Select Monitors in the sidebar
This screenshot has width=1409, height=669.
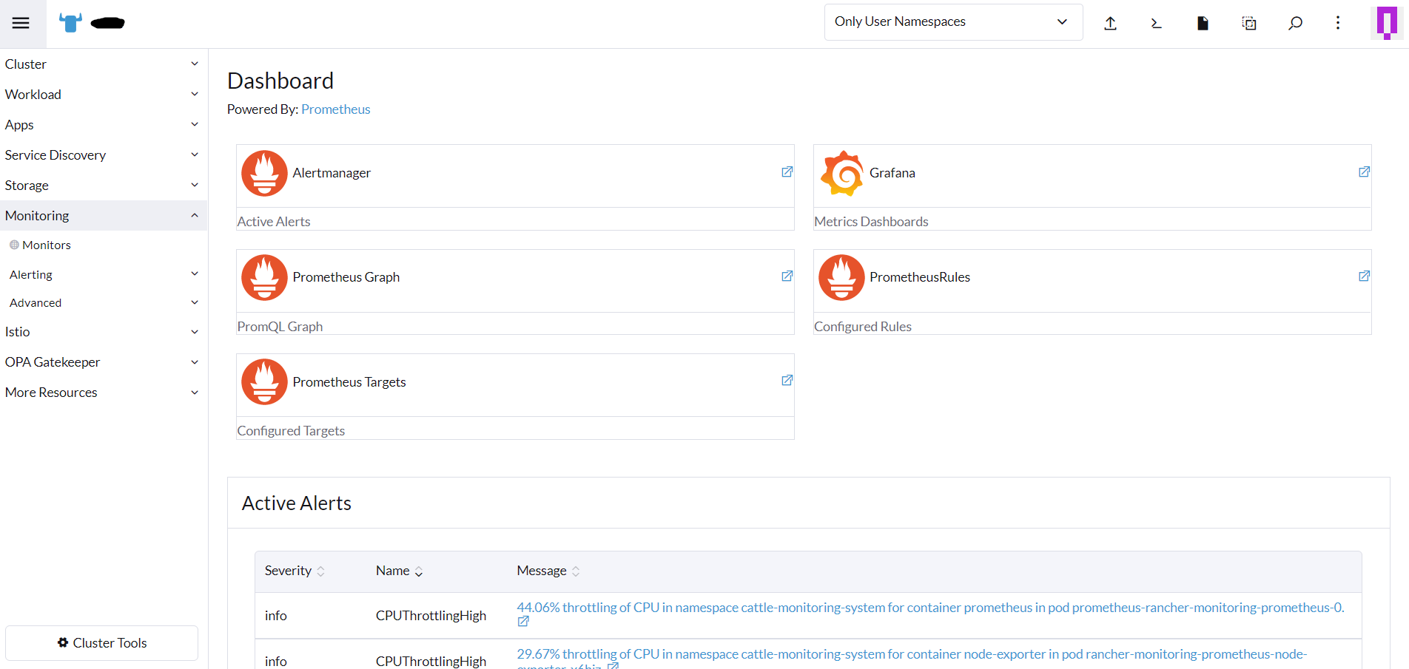tap(46, 245)
